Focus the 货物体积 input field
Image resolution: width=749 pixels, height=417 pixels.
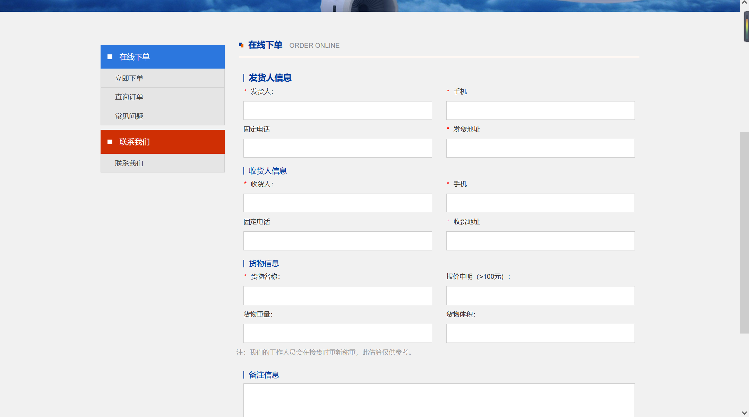(x=540, y=333)
